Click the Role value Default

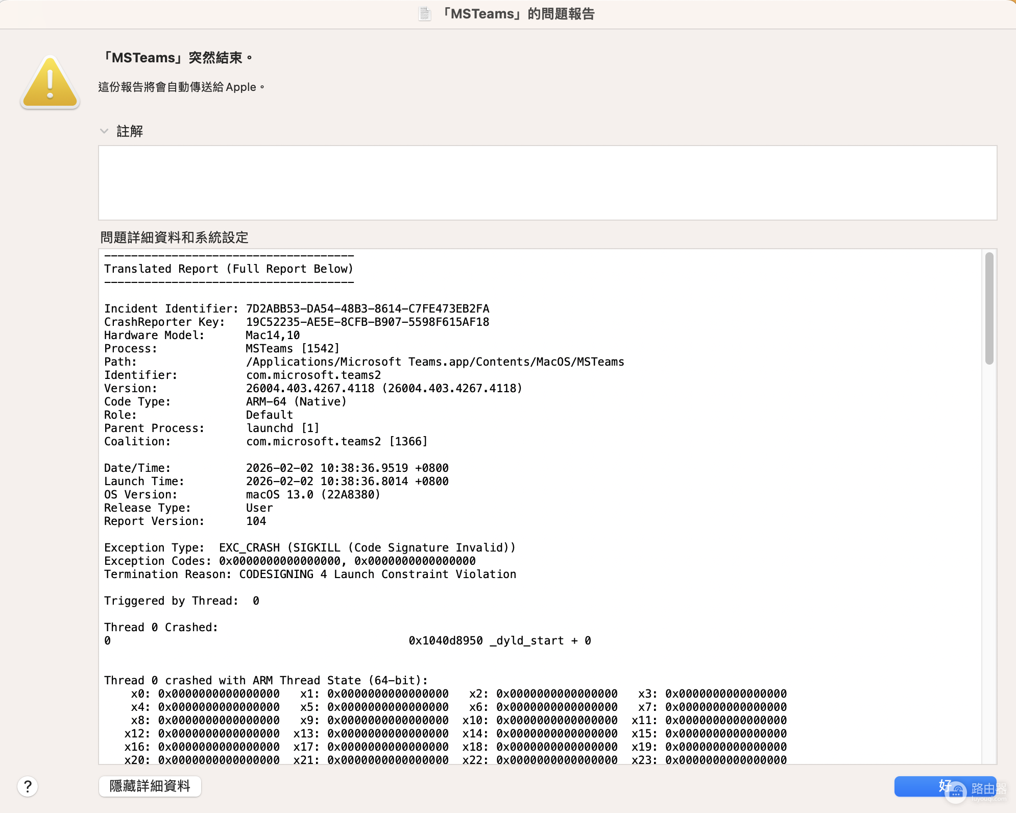click(270, 415)
